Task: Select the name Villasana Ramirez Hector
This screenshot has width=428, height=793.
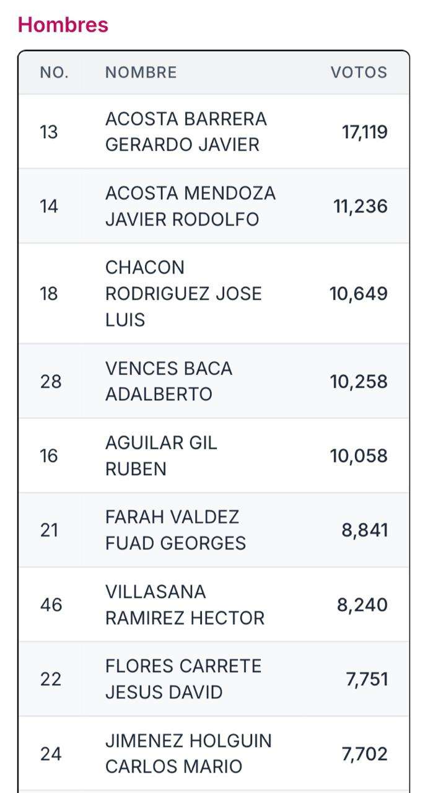Action: tap(185, 605)
